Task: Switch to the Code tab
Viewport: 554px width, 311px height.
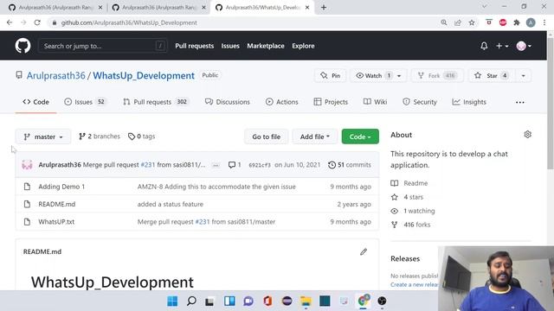Action: coord(35,102)
